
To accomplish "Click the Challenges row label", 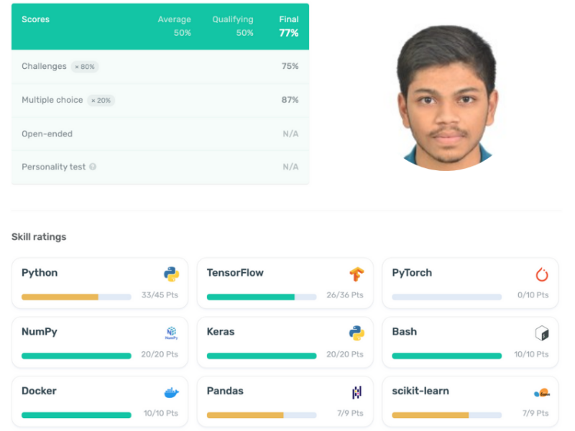I will pyautogui.click(x=44, y=66).
